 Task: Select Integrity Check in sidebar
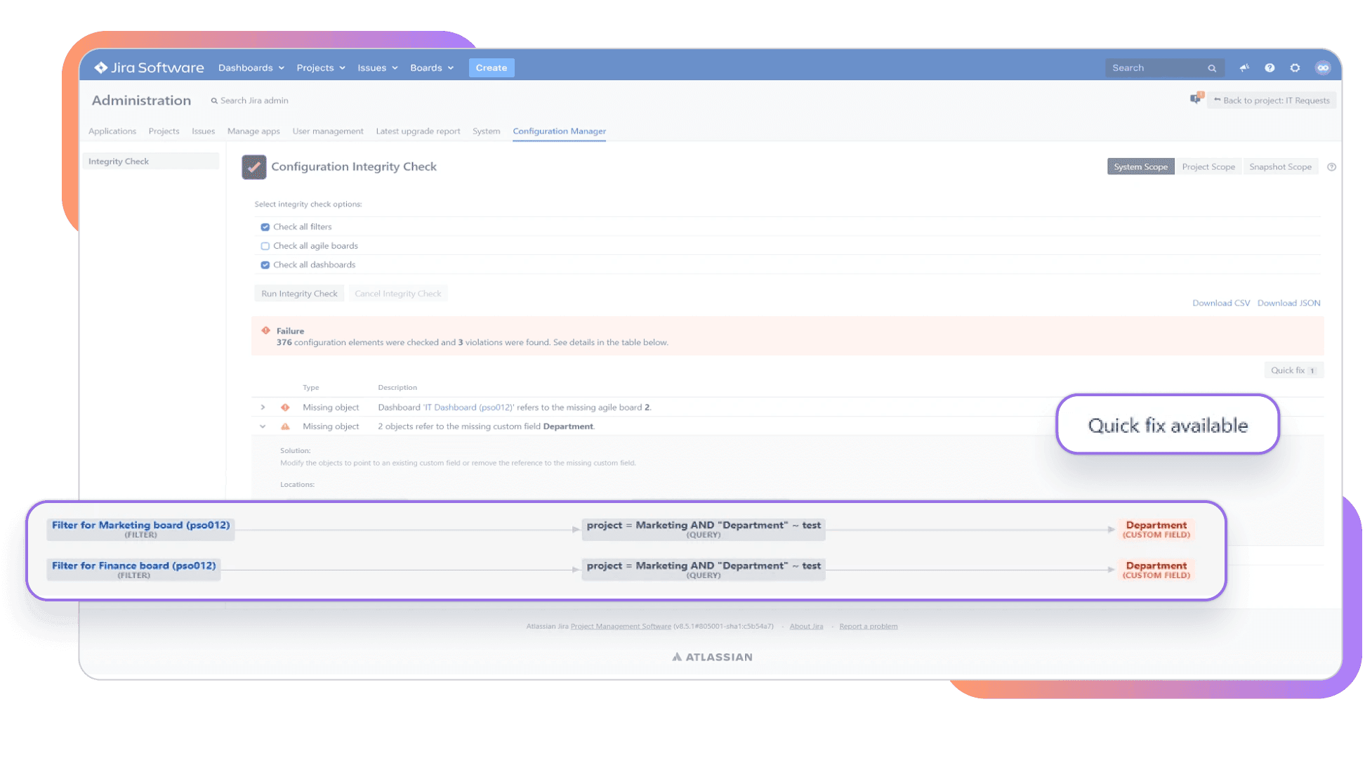click(x=151, y=161)
